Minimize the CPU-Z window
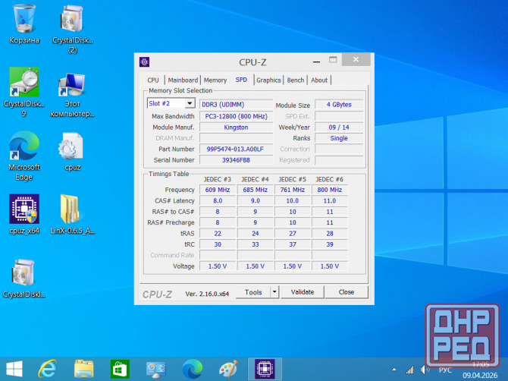The height and width of the screenshot is (381, 508). (x=316, y=61)
